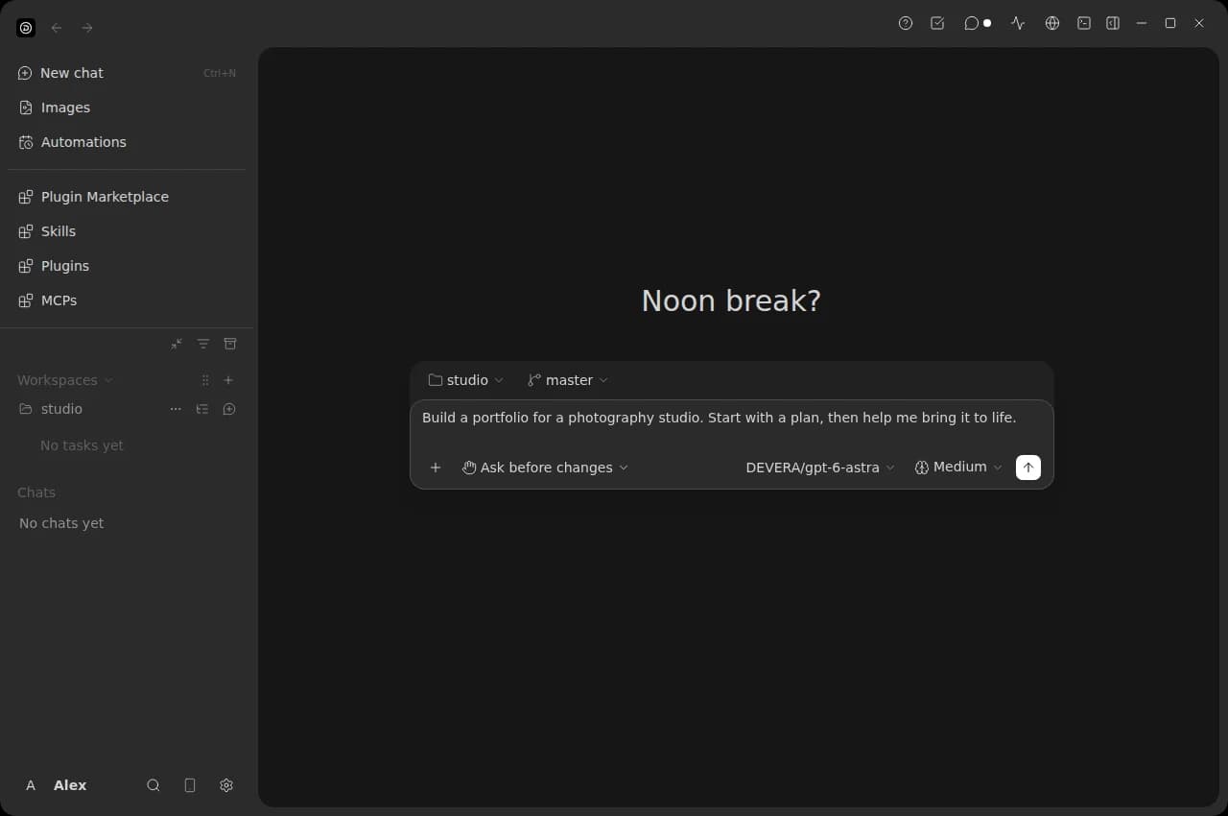Open Images section
The image size is (1228, 816).
127,108
